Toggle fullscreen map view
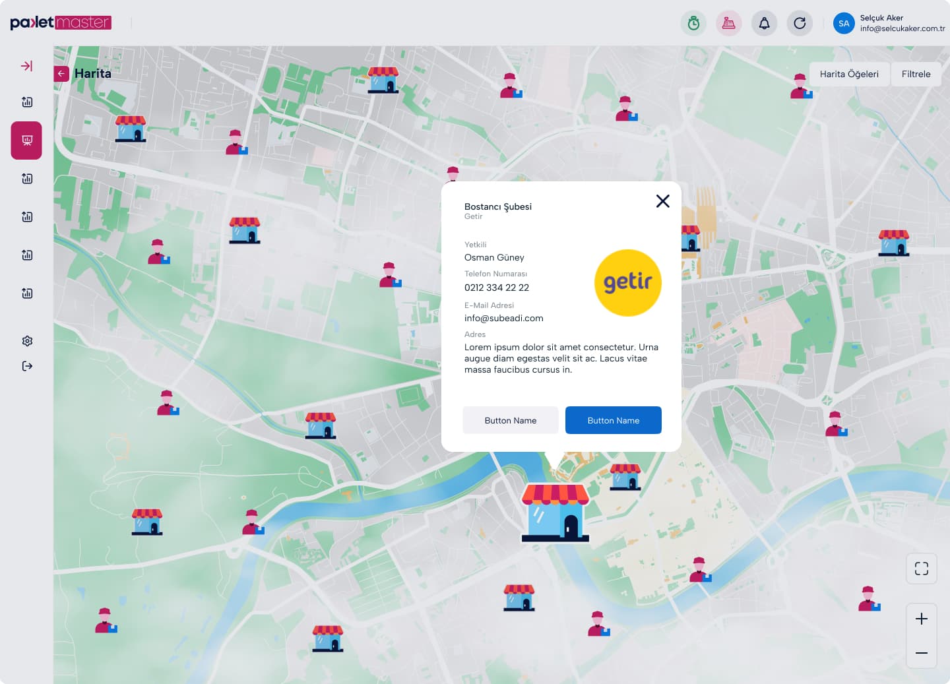 tap(922, 569)
